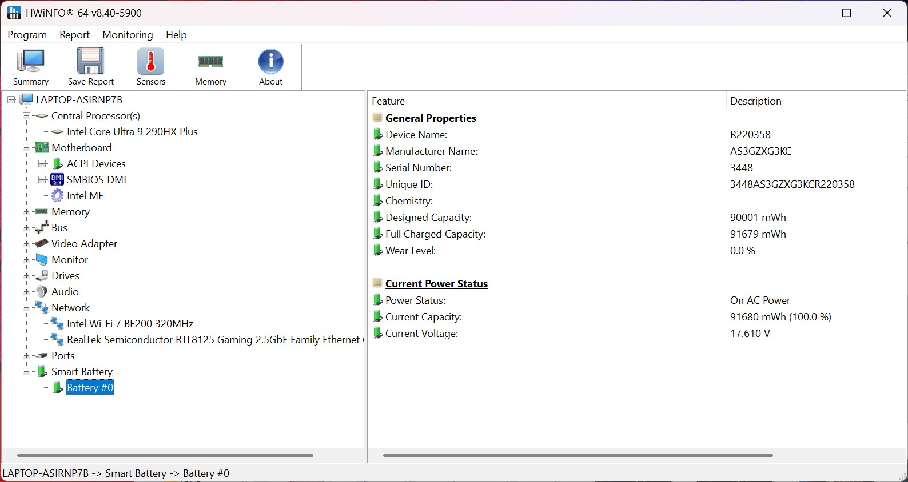Click the Network tree icon
The height and width of the screenshot is (482, 908).
[42, 308]
